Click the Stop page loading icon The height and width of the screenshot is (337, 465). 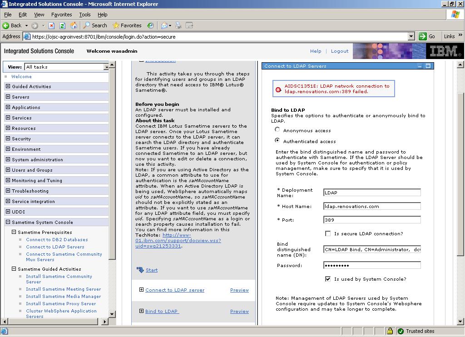click(x=52, y=25)
